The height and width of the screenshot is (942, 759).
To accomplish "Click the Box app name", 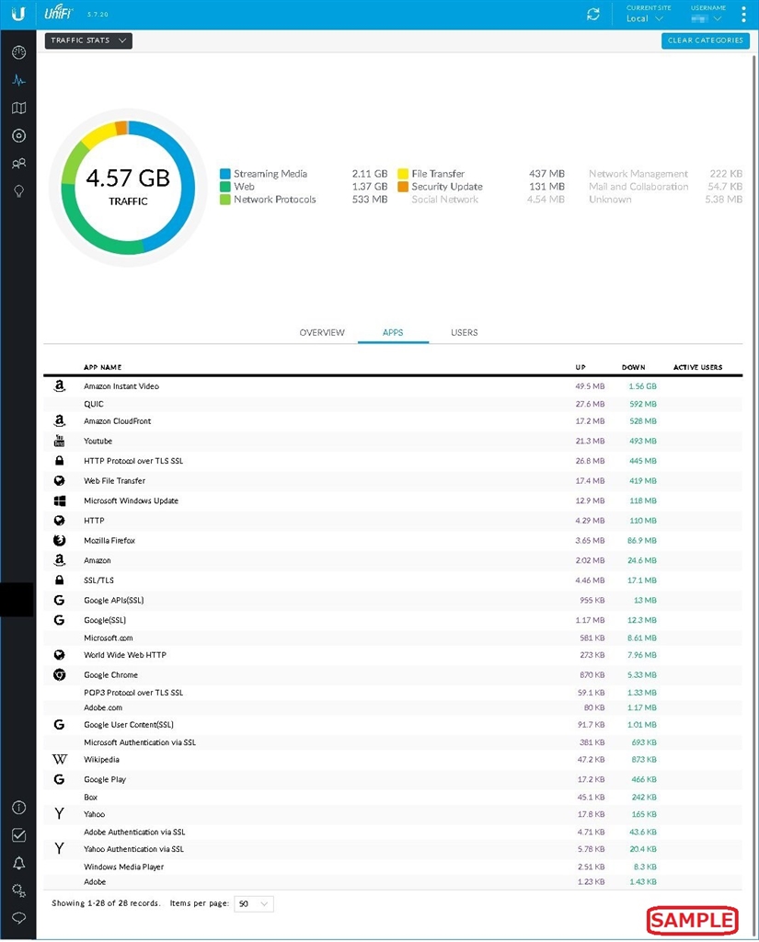I will click(x=91, y=798).
